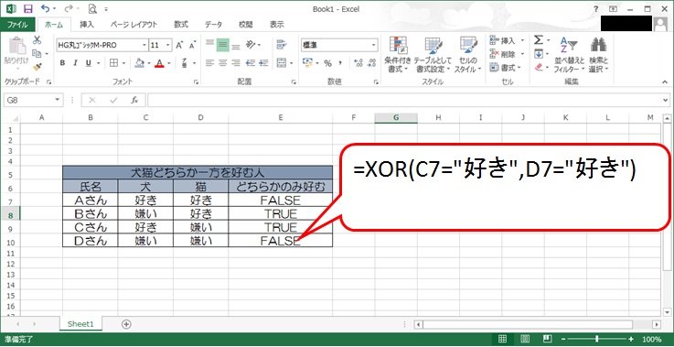Switch to the 挿入 tab
Screen dimensions: 674x347
point(86,25)
